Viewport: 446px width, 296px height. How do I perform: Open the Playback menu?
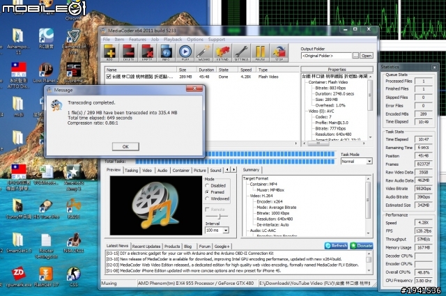(x=173, y=39)
